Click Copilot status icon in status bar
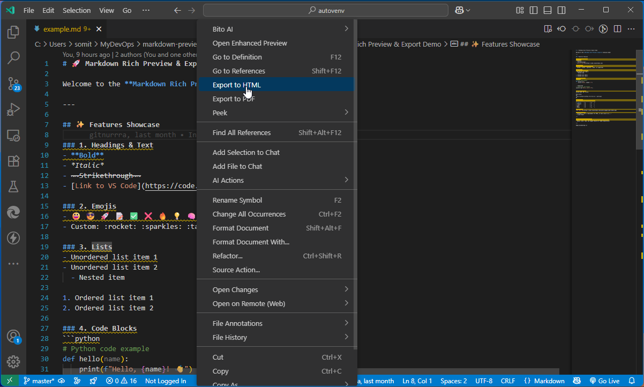 (576, 381)
